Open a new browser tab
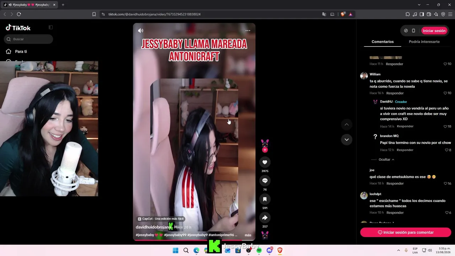Image resolution: width=455 pixels, height=256 pixels. coord(63,5)
